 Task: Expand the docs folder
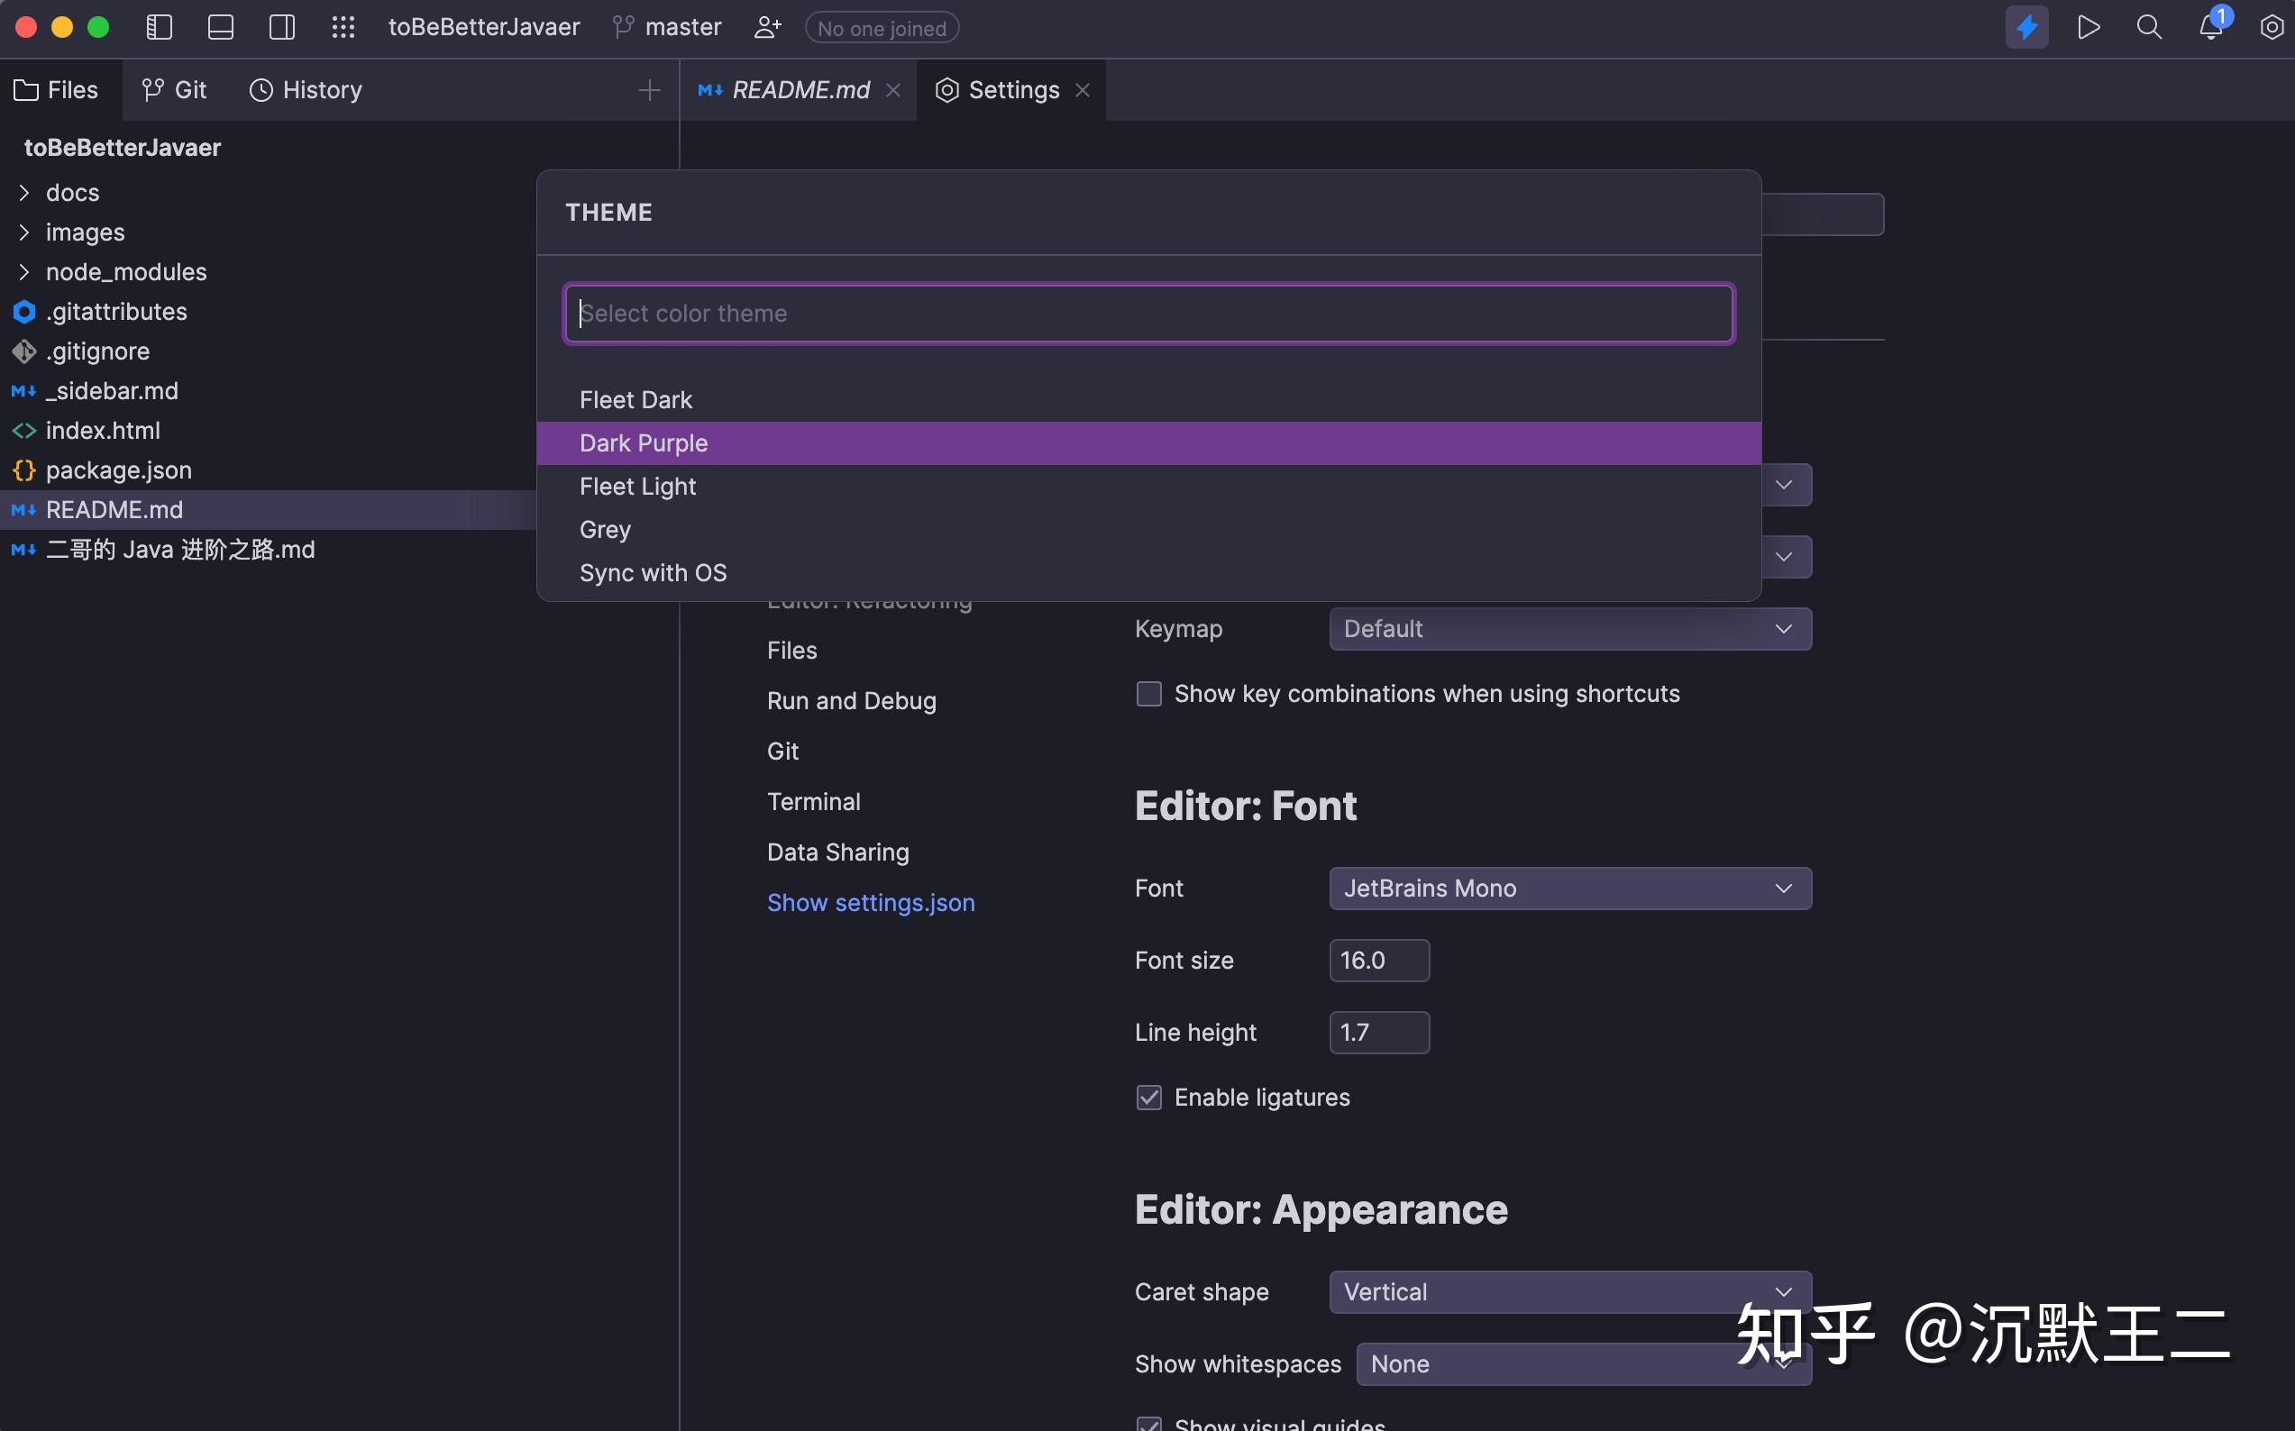tap(23, 193)
